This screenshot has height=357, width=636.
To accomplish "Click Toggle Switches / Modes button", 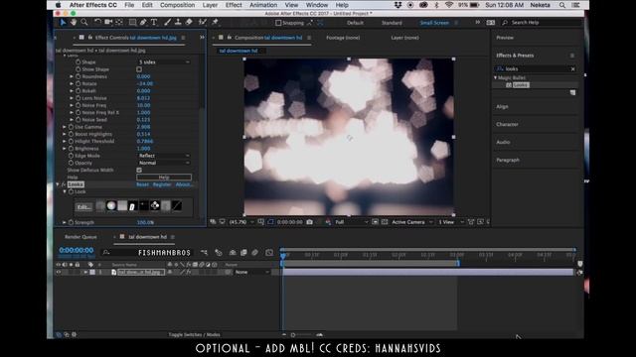I will click(x=195, y=335).
